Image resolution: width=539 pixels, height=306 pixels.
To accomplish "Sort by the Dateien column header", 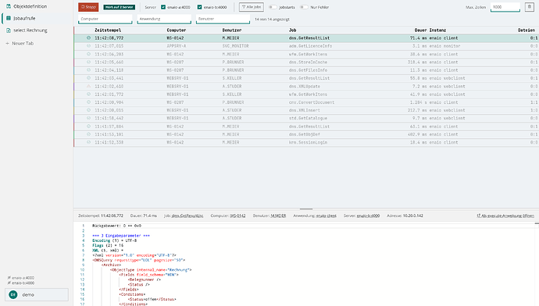I will tap(527, 30).
